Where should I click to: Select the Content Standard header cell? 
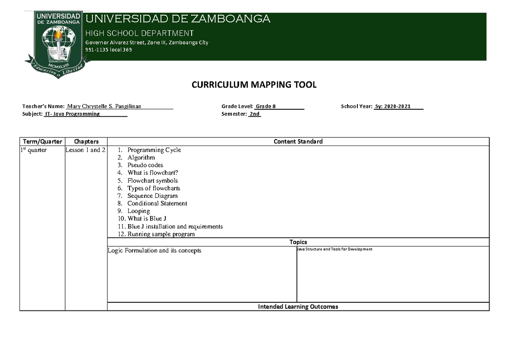click(298, 141)
